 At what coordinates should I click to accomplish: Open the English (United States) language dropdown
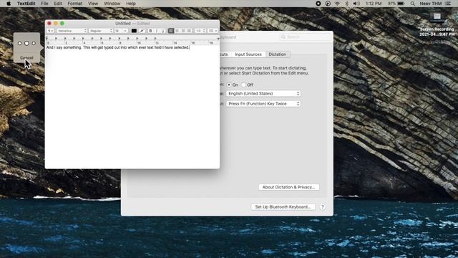(x=263, y=93)
